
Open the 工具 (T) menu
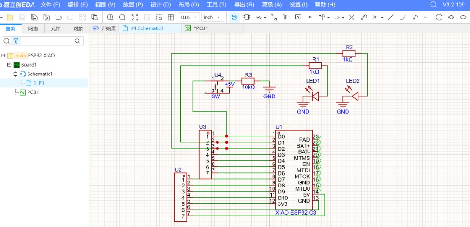(x=217, y=5)
